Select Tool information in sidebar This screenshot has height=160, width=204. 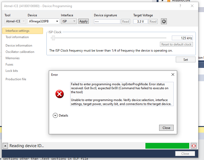point(17,37)
